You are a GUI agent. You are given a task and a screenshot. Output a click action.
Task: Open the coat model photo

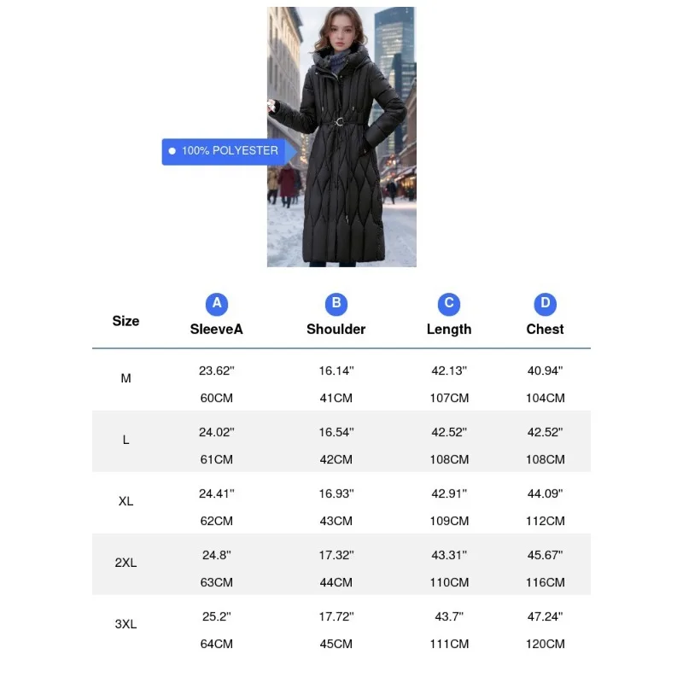341,137
